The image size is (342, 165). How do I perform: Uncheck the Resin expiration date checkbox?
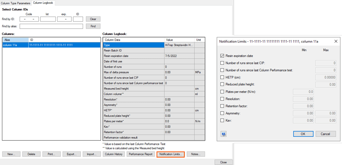pyautogui.click(x=223, y=56)
